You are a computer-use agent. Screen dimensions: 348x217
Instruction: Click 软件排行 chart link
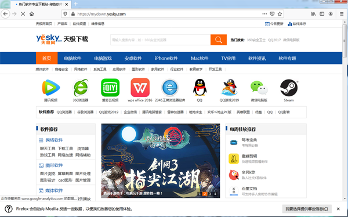pos(297,24)
